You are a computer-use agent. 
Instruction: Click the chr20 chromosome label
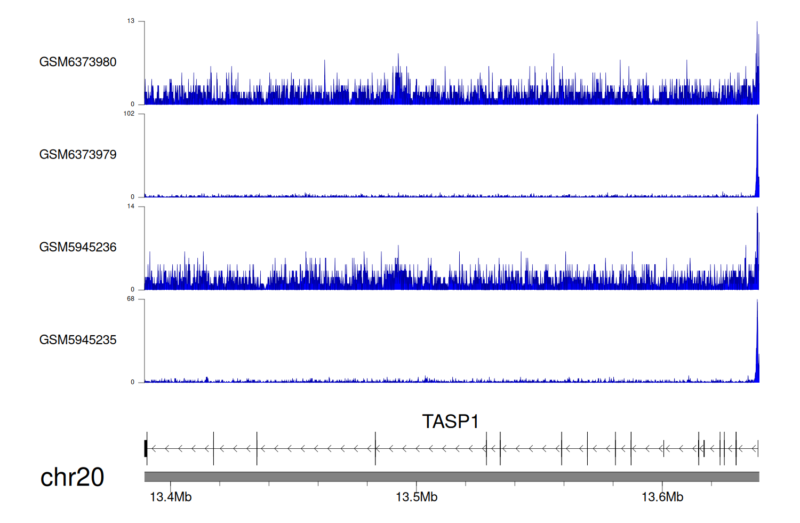[72, 477]
